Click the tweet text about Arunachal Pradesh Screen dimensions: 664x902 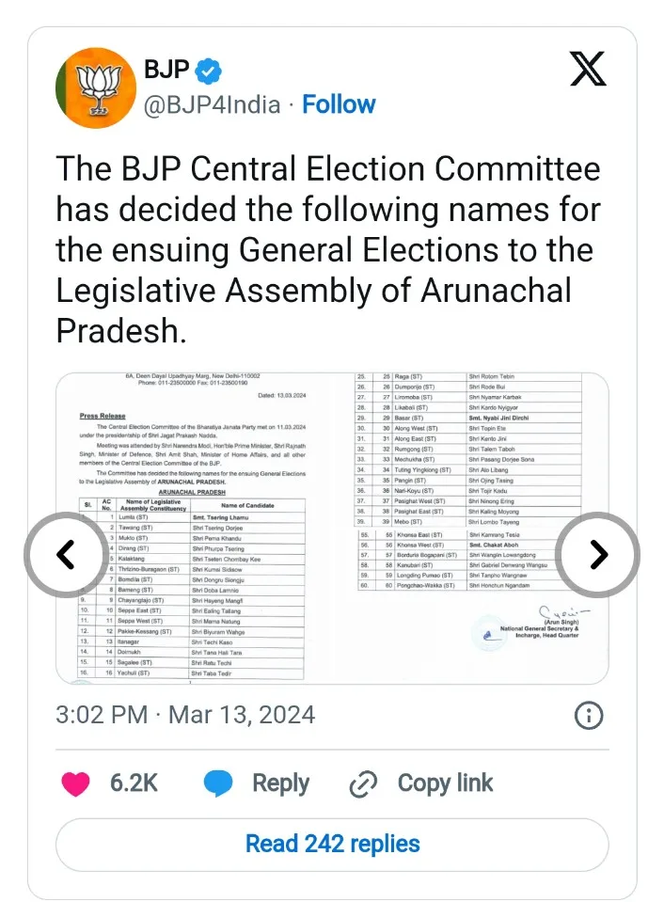(327, 250)
